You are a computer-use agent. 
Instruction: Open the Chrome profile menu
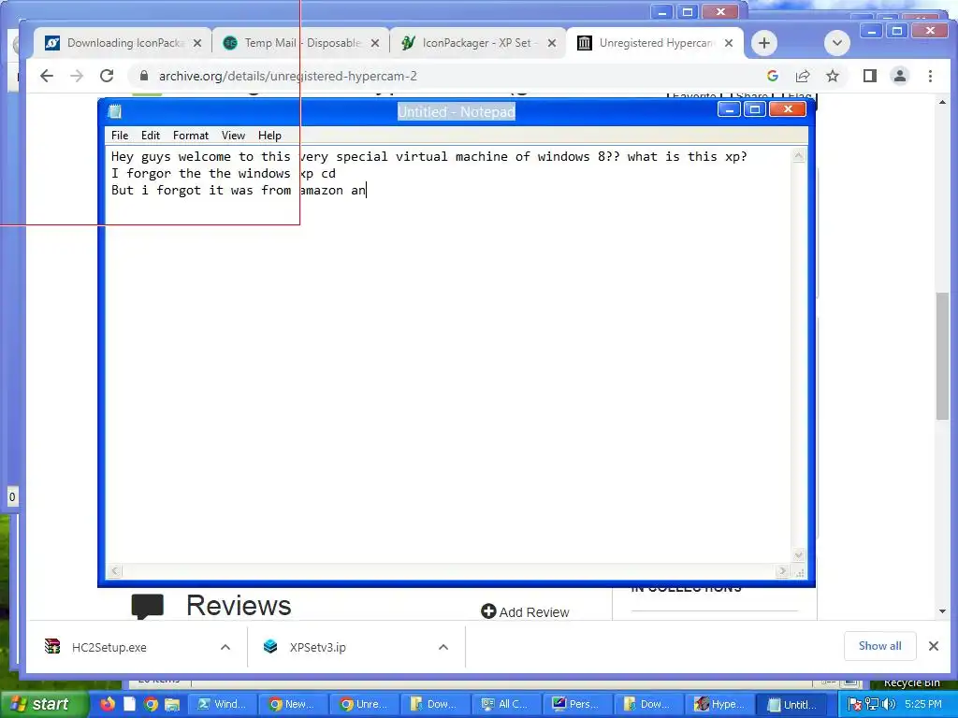click(x=899, y=76)
